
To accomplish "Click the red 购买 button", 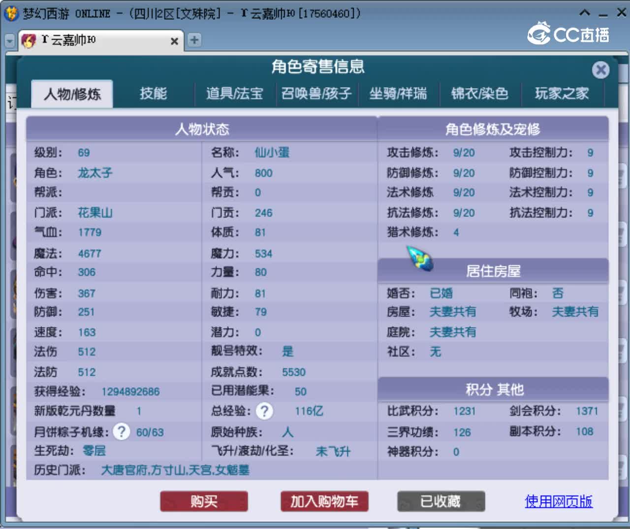I will (204, 501).
